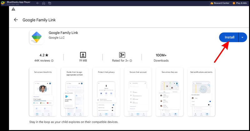Image resolution: width=250 pixels, height=131 pixels.
Task: Click 'Stay in the loop' description text
Action: pos(74,122)
